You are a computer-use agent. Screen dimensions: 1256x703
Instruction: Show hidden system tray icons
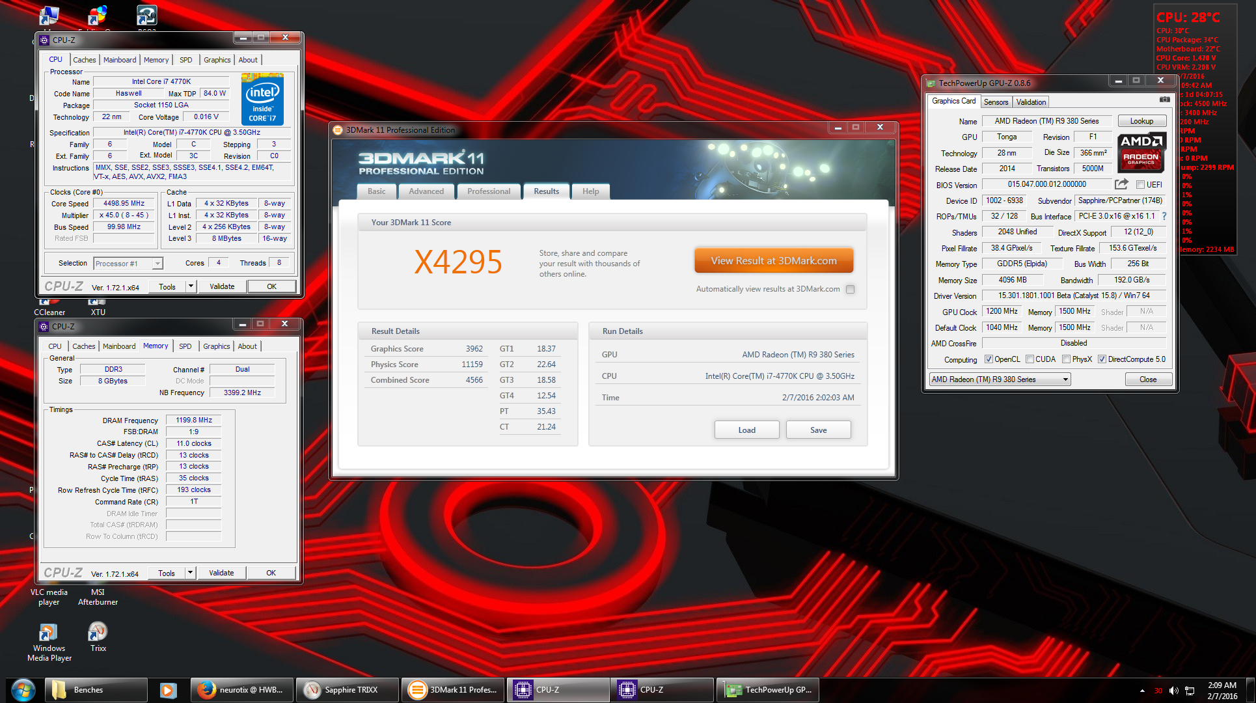click(1142, 691)
